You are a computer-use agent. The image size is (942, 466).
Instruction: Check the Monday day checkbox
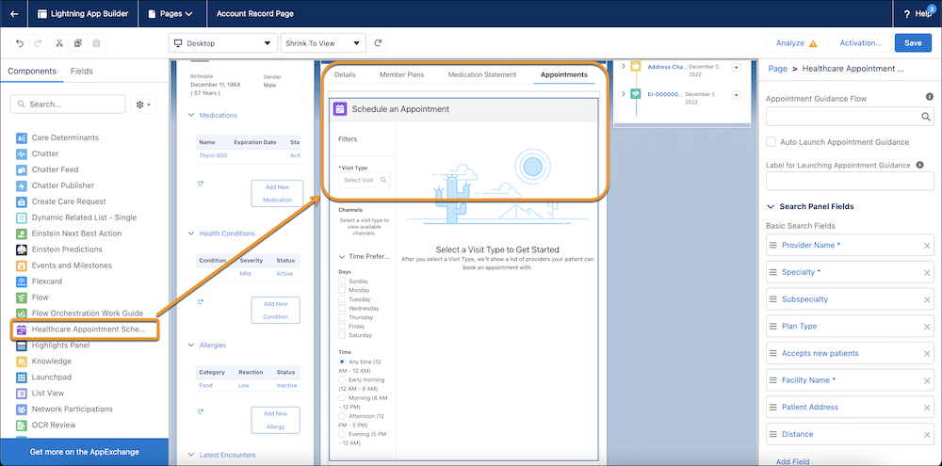click(342, 290)
